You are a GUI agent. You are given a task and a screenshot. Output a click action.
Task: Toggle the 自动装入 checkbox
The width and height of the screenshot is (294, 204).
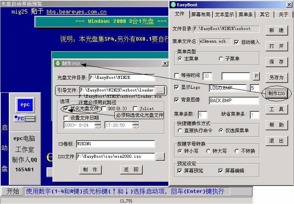tap(236, 42)
